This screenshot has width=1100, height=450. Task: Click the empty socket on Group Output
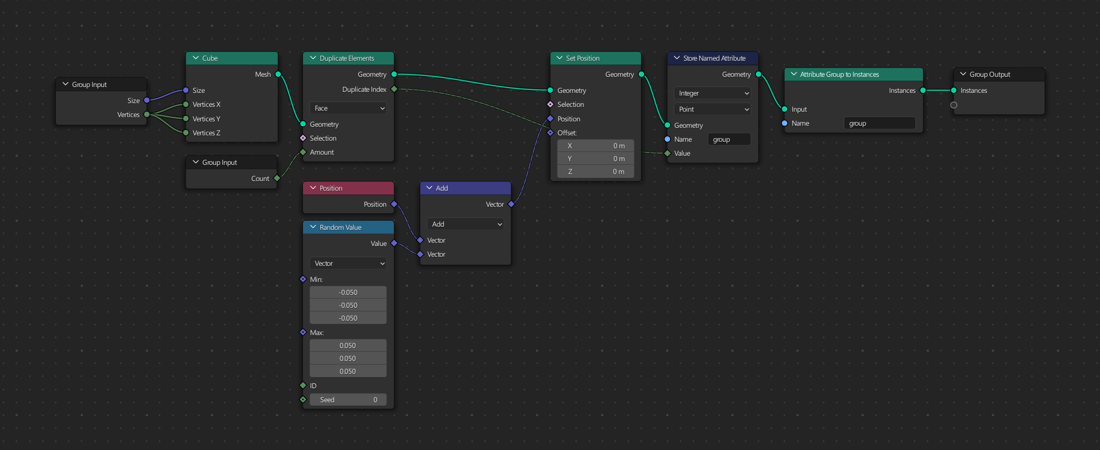point(954,105)
